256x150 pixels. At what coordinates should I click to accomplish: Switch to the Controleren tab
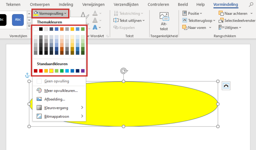(158, 5)
